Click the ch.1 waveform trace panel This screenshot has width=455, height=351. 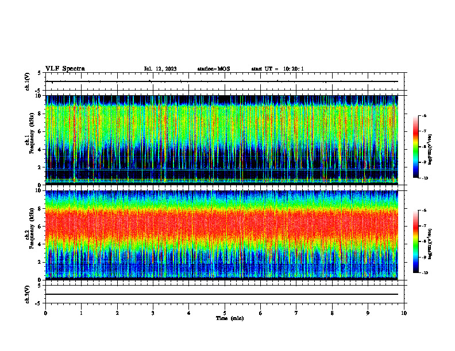[225, 81]
